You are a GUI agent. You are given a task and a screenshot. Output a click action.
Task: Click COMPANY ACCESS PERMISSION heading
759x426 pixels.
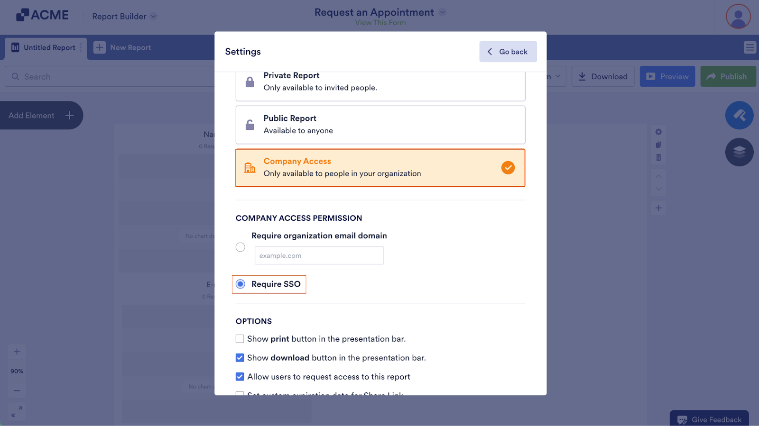tap(299, 218)
